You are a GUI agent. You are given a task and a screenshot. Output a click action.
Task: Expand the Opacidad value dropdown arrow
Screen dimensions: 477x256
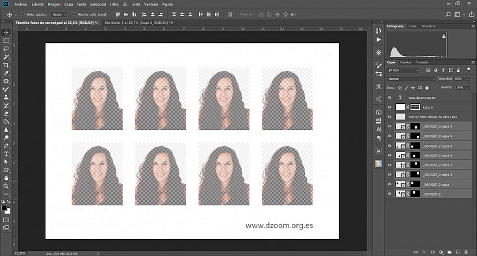tap(467, 79)
